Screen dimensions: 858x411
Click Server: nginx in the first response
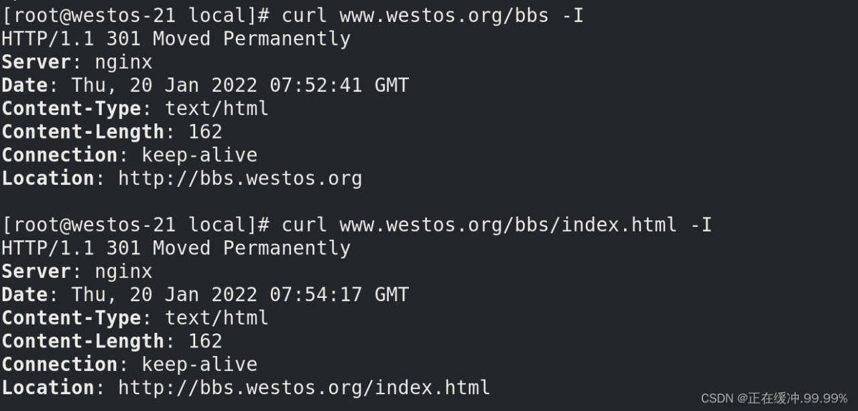point(76,62)
